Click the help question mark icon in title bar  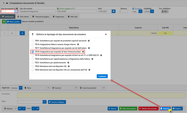tap(4, 3)
